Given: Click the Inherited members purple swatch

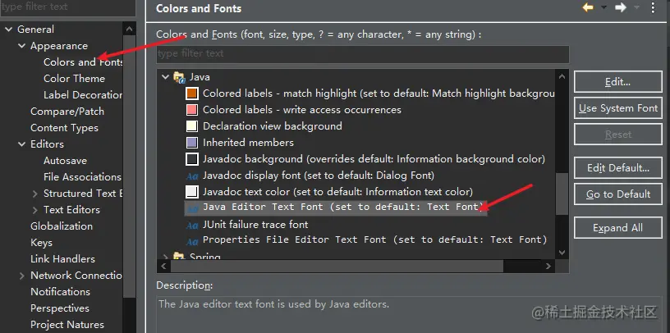Looking at the screenshot, I should 192,143.
